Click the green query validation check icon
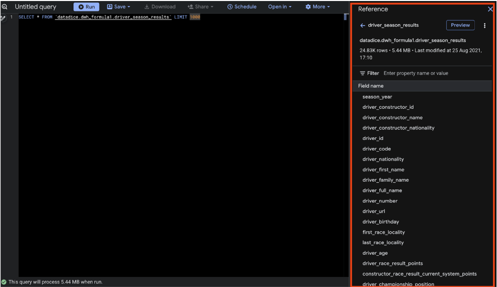The image size is (497, 287). coord(4,282)
